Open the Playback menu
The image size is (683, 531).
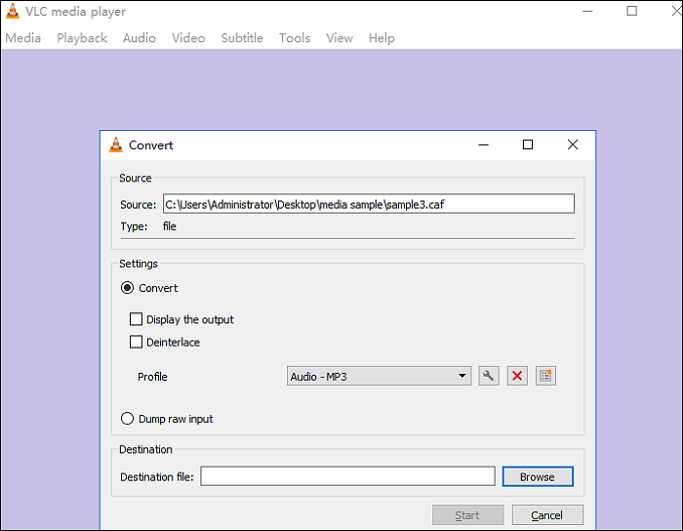click(82, 38)
